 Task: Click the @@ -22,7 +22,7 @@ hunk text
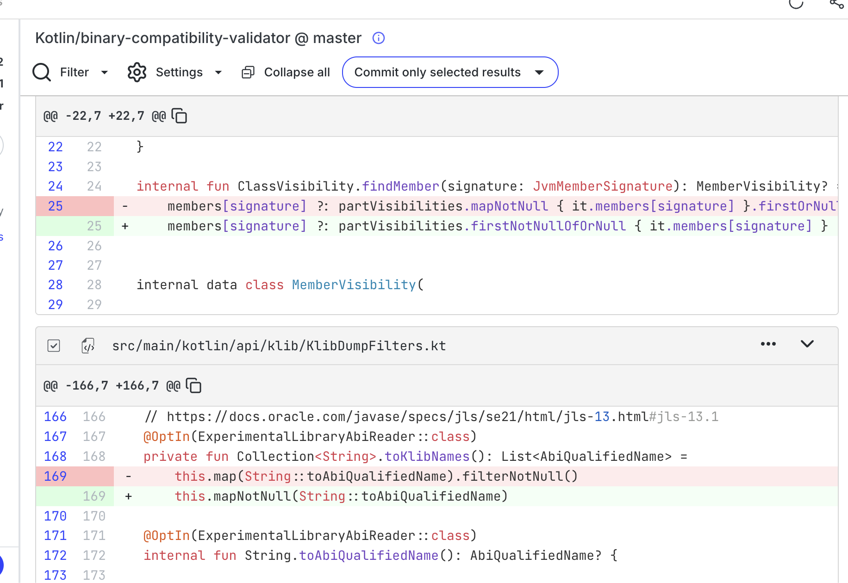pyautogui.click(x=105, y=116)
